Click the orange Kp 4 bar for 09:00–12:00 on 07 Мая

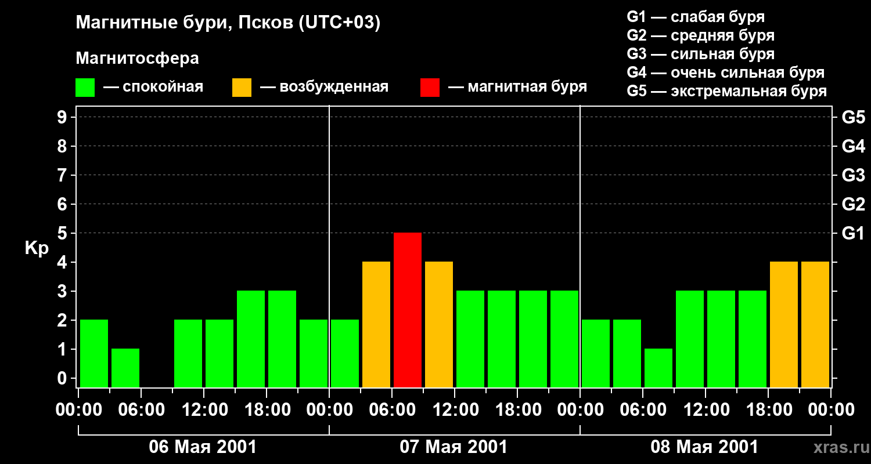439,324
